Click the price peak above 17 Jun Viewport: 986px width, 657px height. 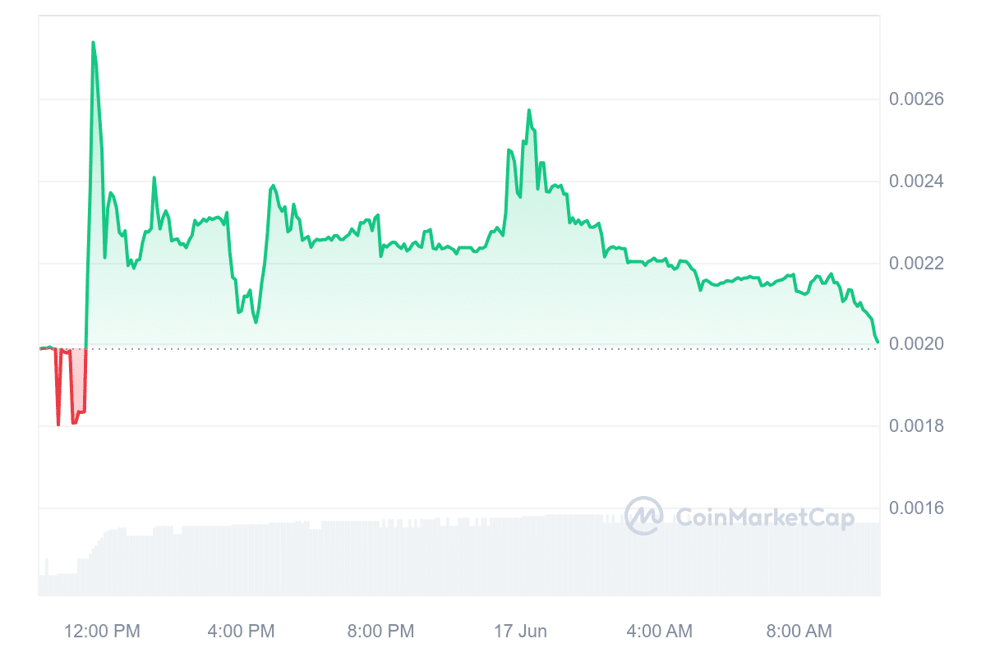(528, 110)
